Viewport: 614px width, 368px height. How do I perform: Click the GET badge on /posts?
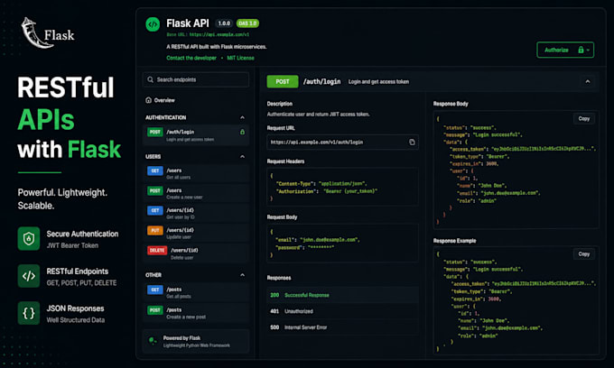[155, 290]
